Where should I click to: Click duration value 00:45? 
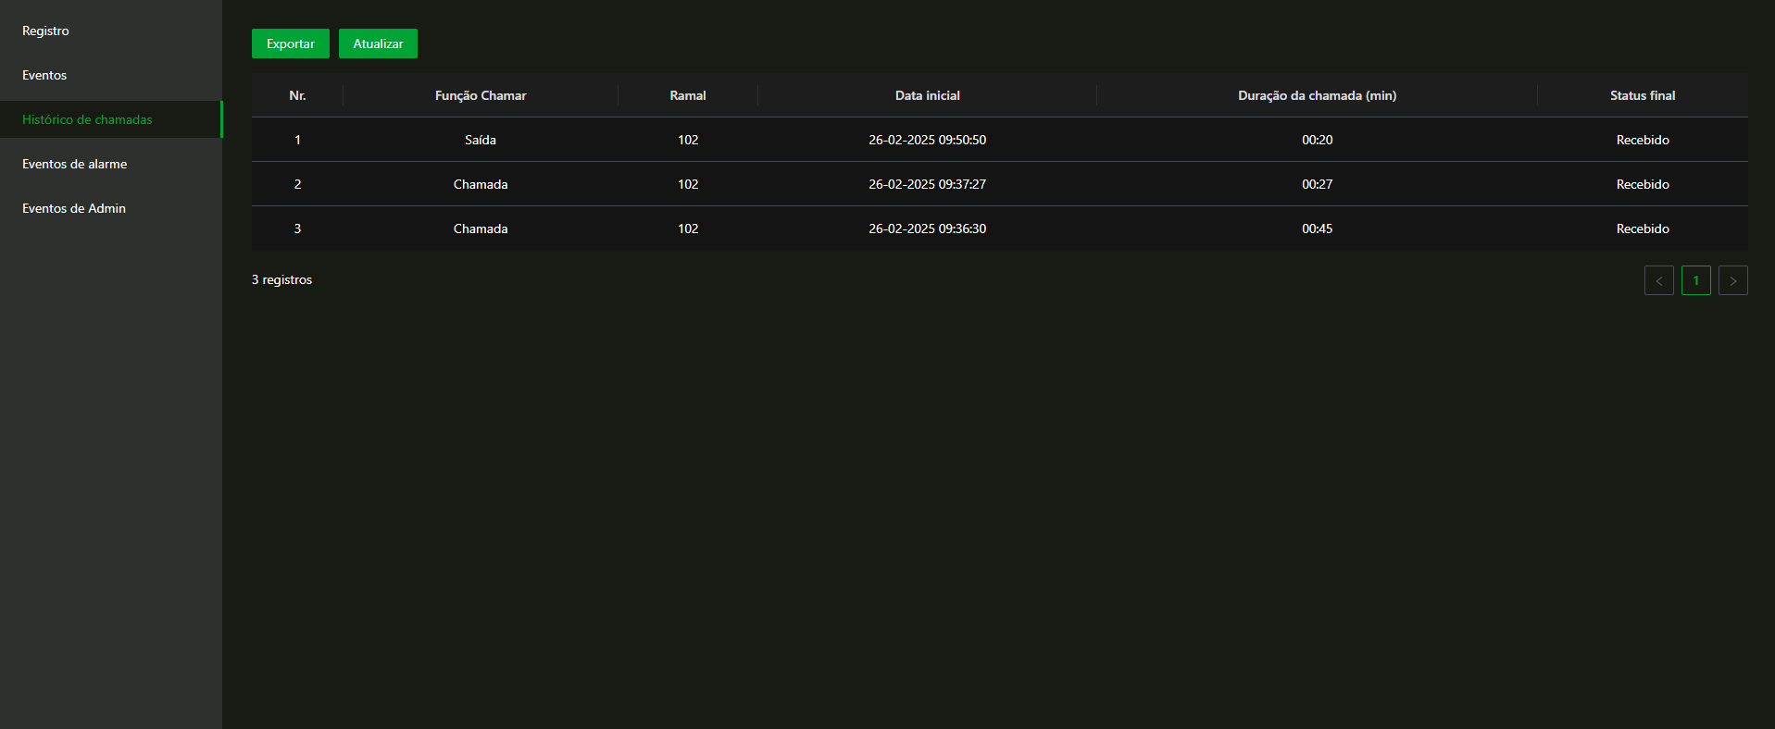1318,229
